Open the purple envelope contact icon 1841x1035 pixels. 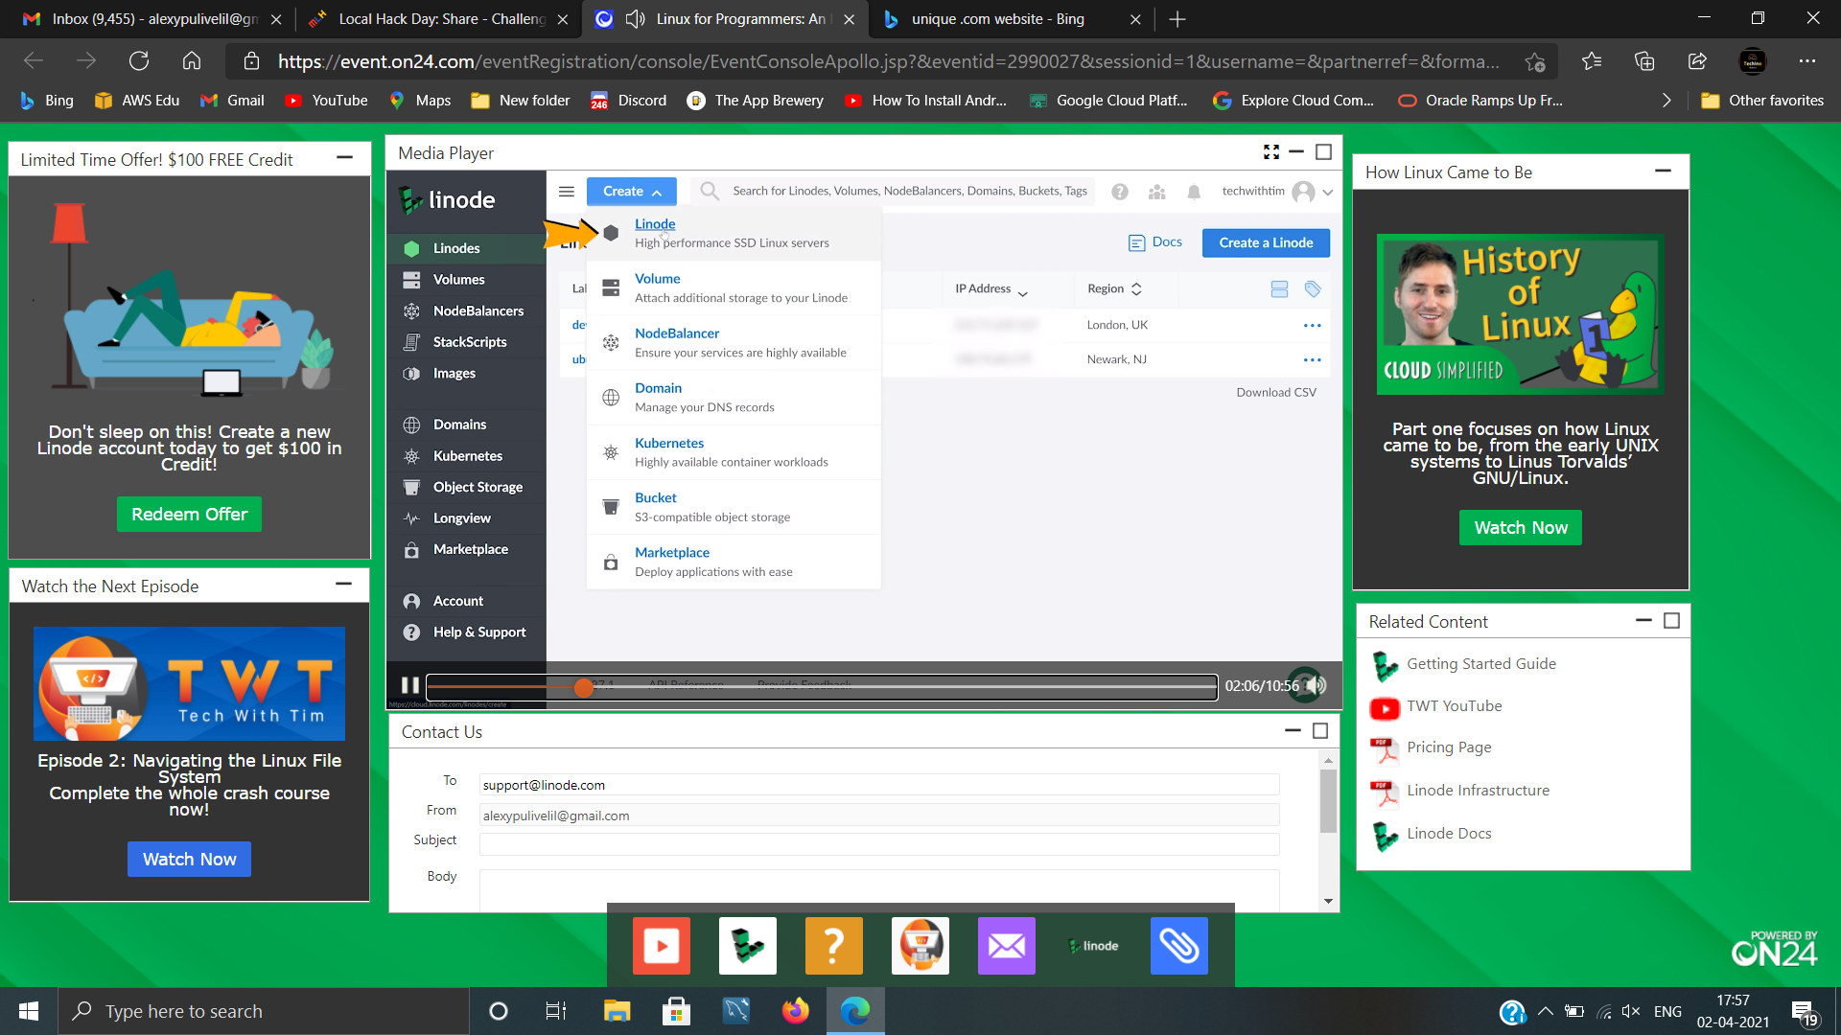[x=1006, y=946]
